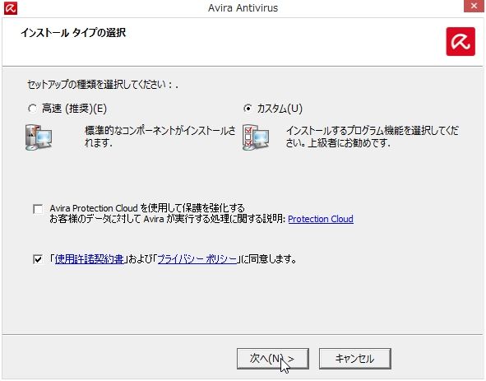Click the キャンセル button

[x=355, y=359]
